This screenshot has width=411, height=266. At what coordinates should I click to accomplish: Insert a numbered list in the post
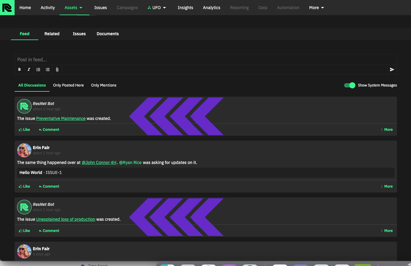tap(38, 70)
